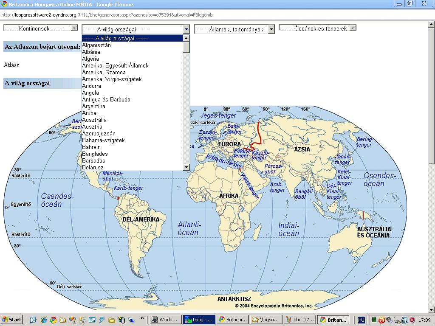Switch to \\tigrin... folder taskbar button
This screenshot has height=326, width=435.
[x=266, y=320]
